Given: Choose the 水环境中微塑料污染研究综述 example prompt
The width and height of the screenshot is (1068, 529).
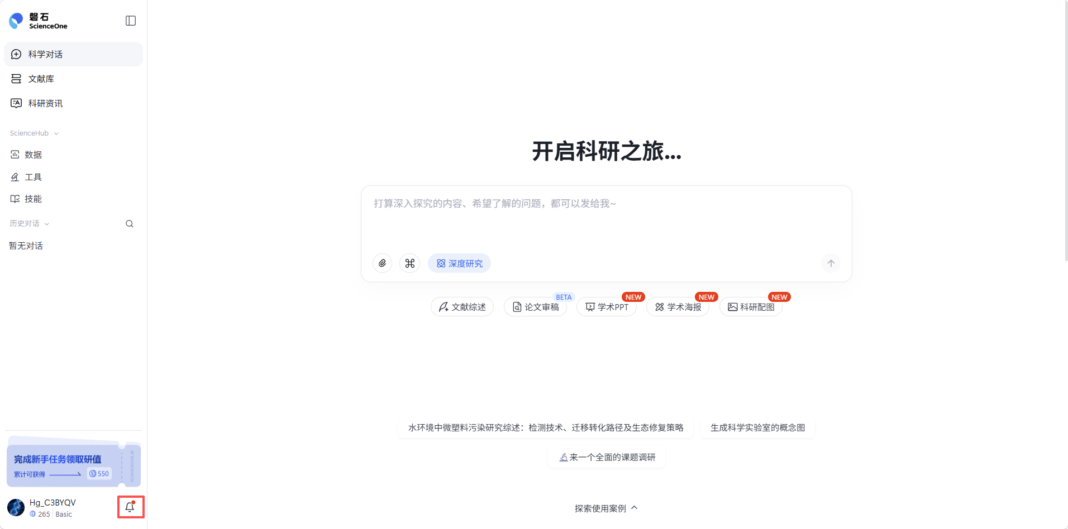Looking at the screenshot, I should point(546,427).
